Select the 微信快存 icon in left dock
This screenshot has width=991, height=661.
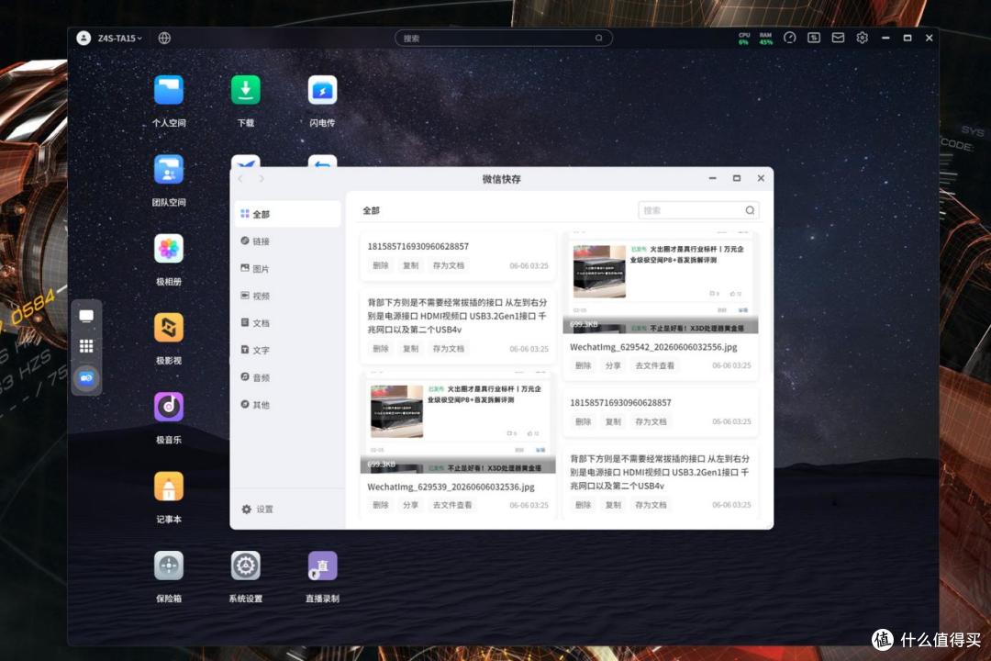pos(86,378)
